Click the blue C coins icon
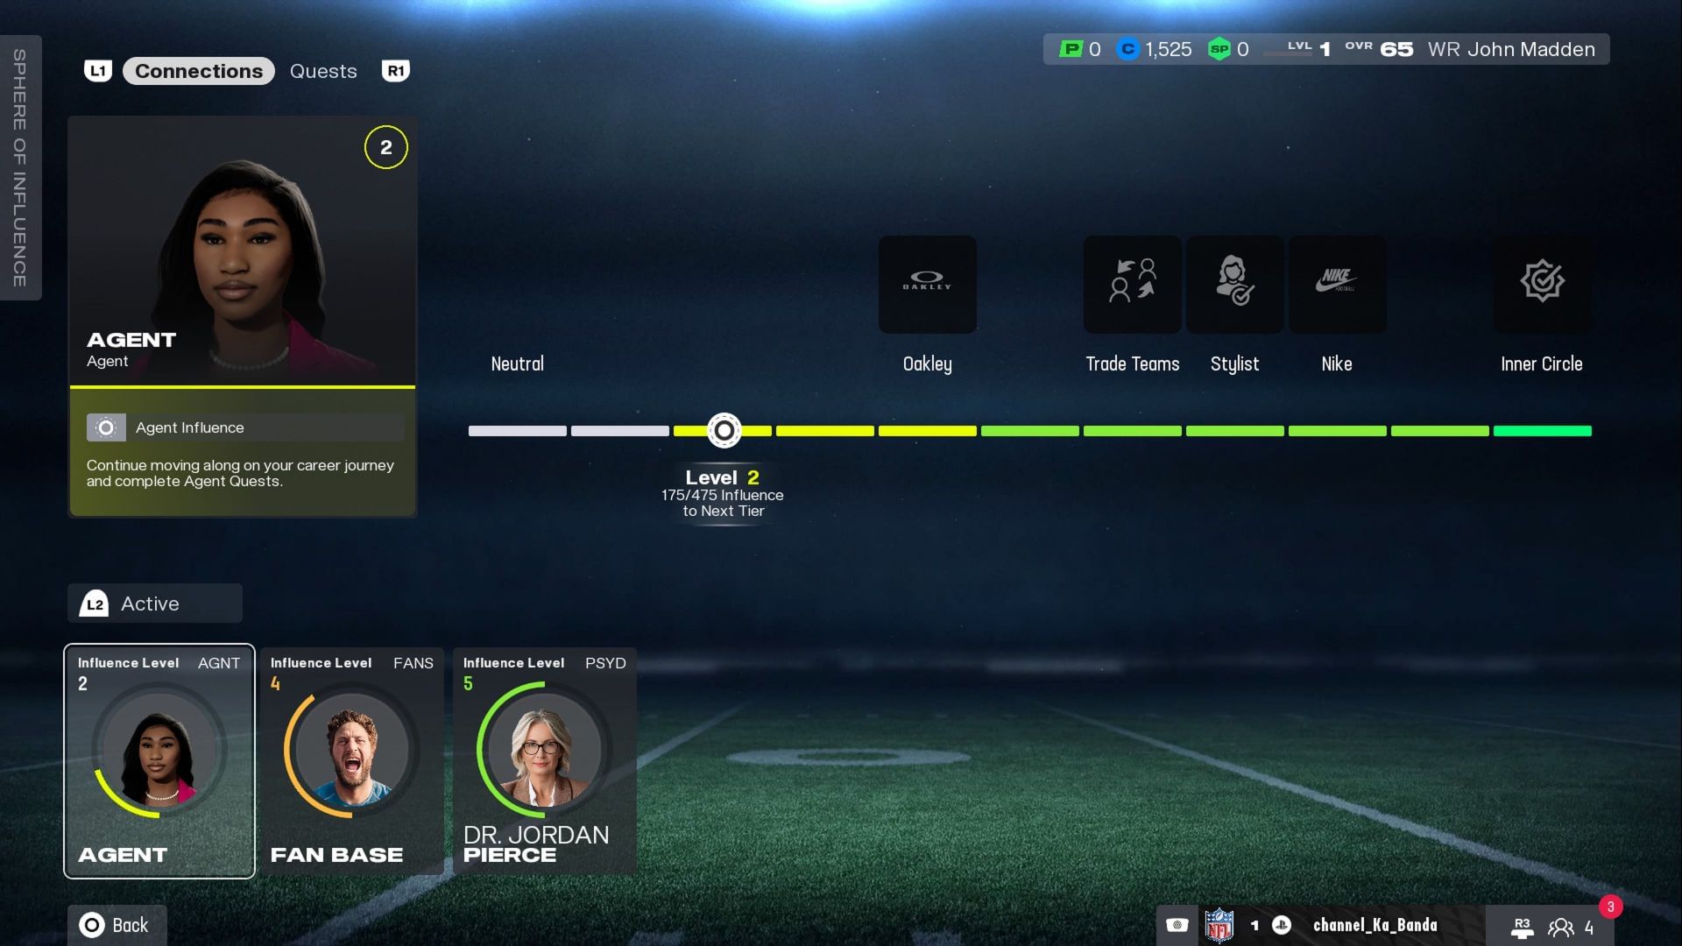The height and width of the screenshot is (946, 1682). [1128, 49]
